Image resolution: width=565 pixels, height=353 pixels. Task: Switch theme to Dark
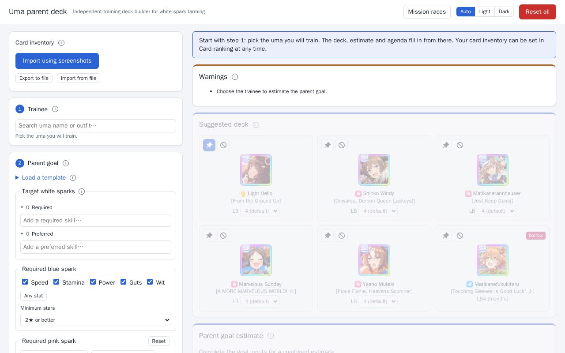pyautogui.click(x=504, y=12)
